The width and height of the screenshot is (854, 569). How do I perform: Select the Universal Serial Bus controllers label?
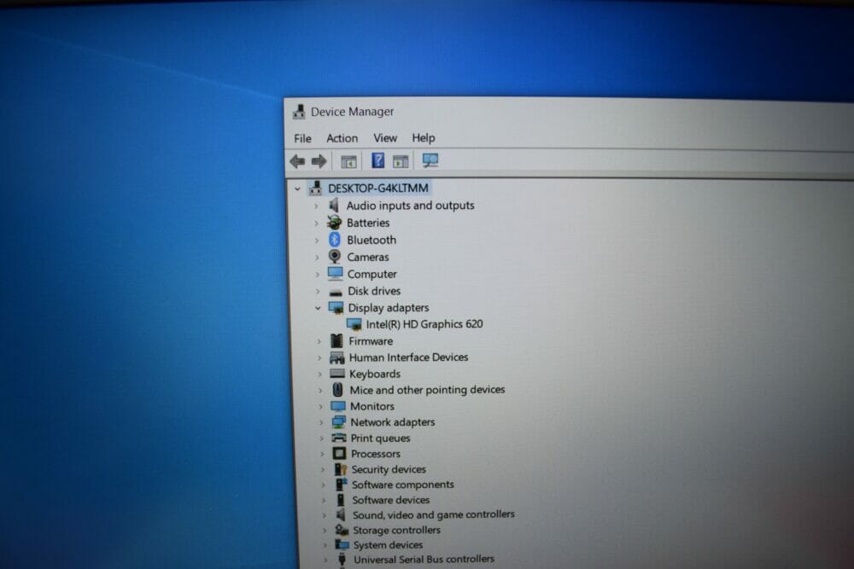pos(424,559)
